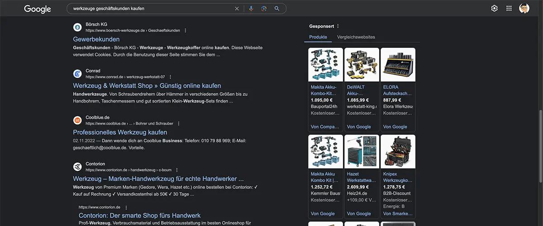Open Werkzeug & Werkstatt Shop Conrad link
The image size is (543, 226).
click(147, 86)
